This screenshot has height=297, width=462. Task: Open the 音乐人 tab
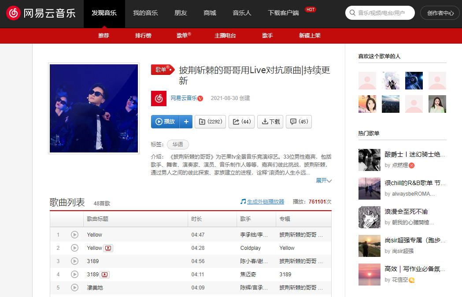242,13
